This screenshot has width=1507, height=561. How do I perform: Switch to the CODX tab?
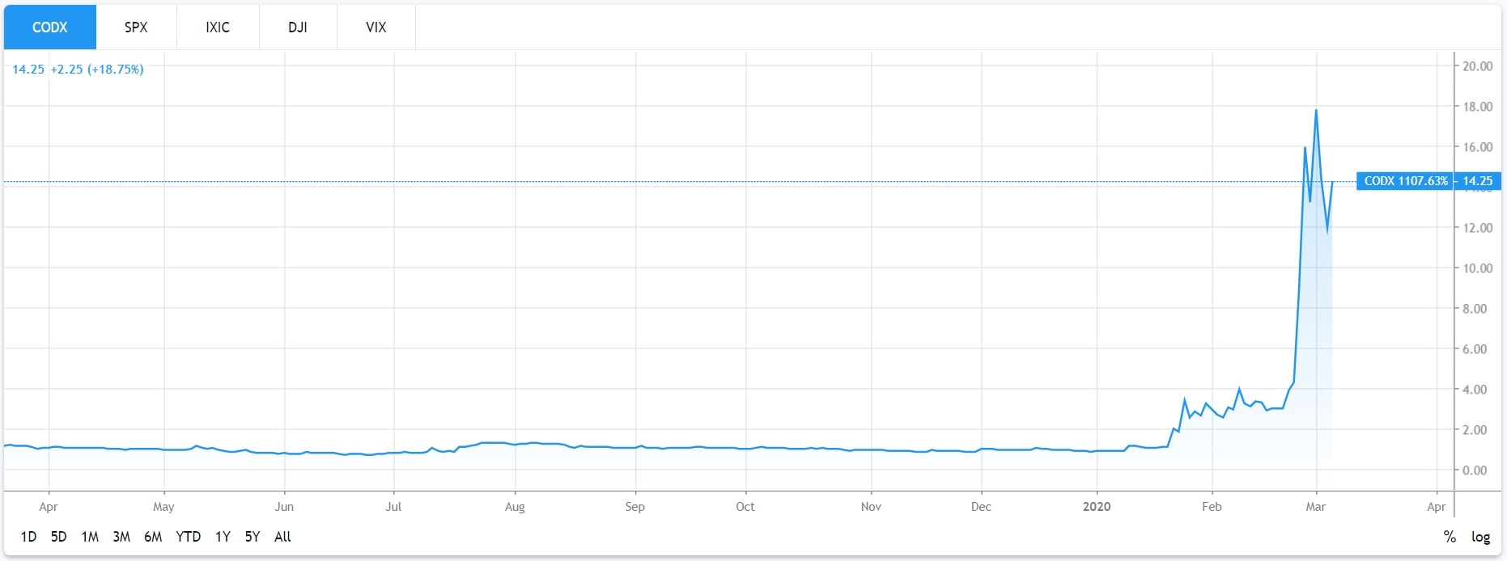49,27
